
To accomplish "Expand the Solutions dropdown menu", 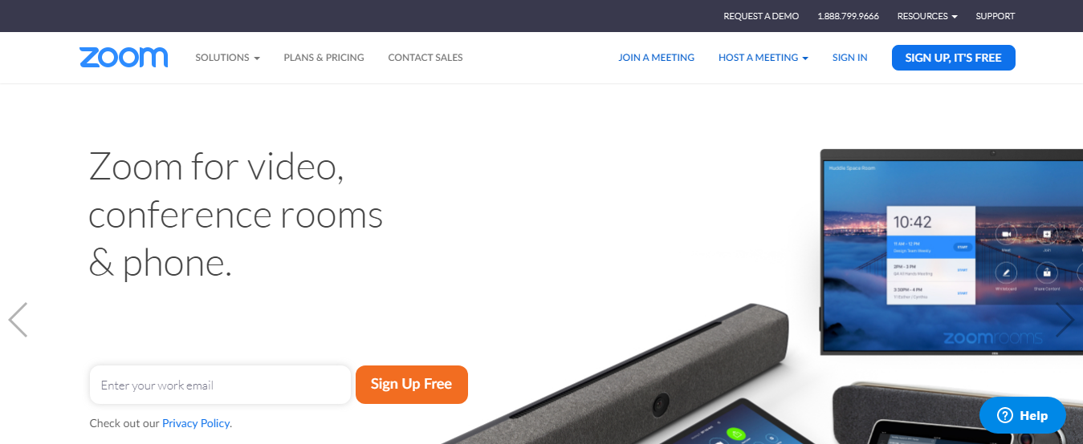I will [228, 58].
